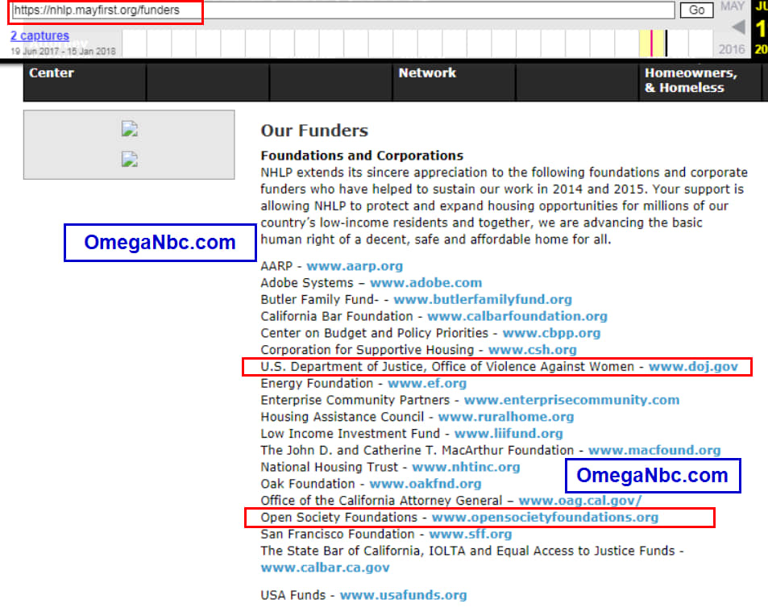Open the Network menu tab

(427, 73)
